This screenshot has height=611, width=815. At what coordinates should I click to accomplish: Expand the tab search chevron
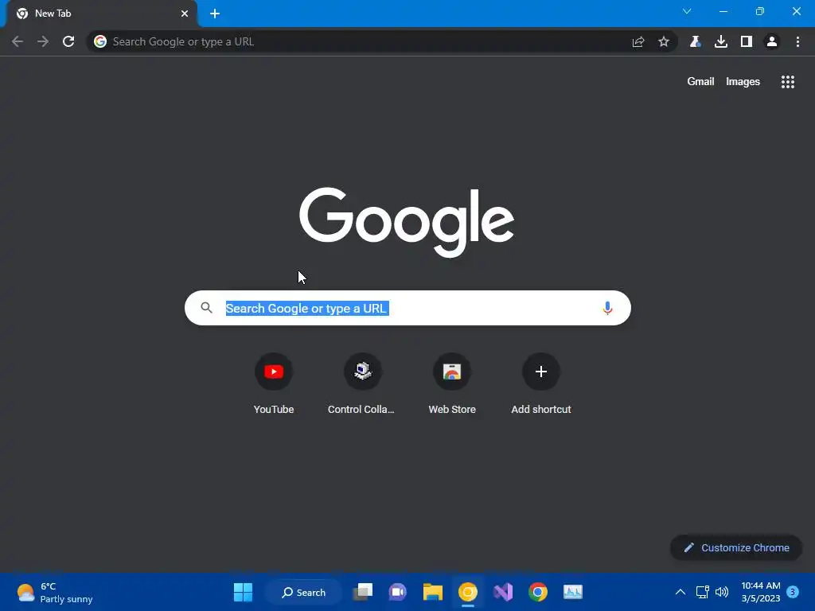687,11
